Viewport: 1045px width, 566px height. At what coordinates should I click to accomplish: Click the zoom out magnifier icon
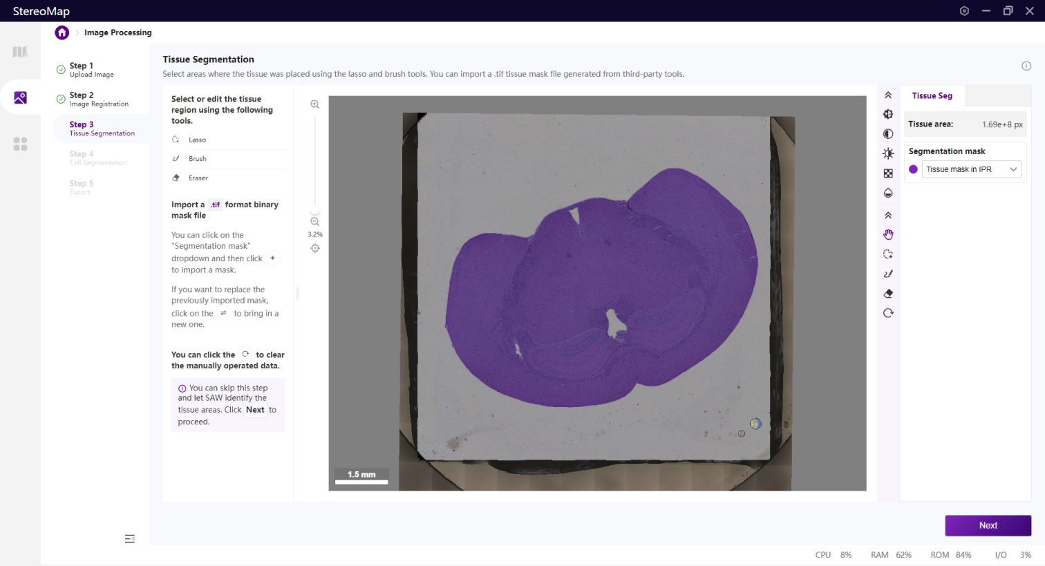315,222
